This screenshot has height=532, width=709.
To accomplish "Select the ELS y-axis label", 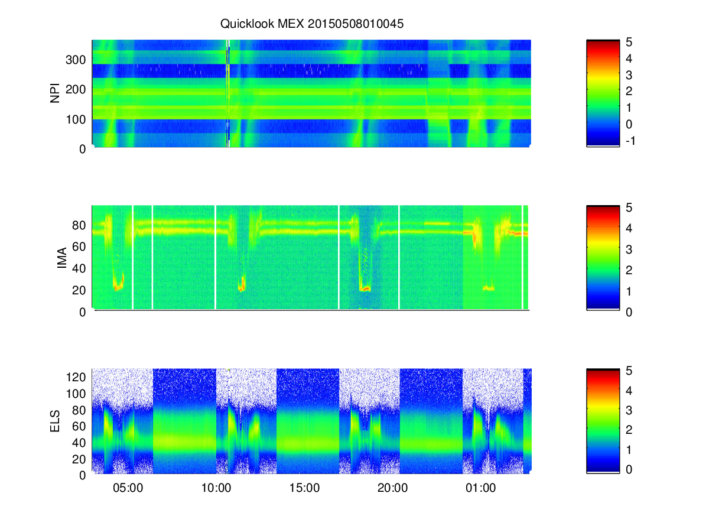I will [56, 421].
